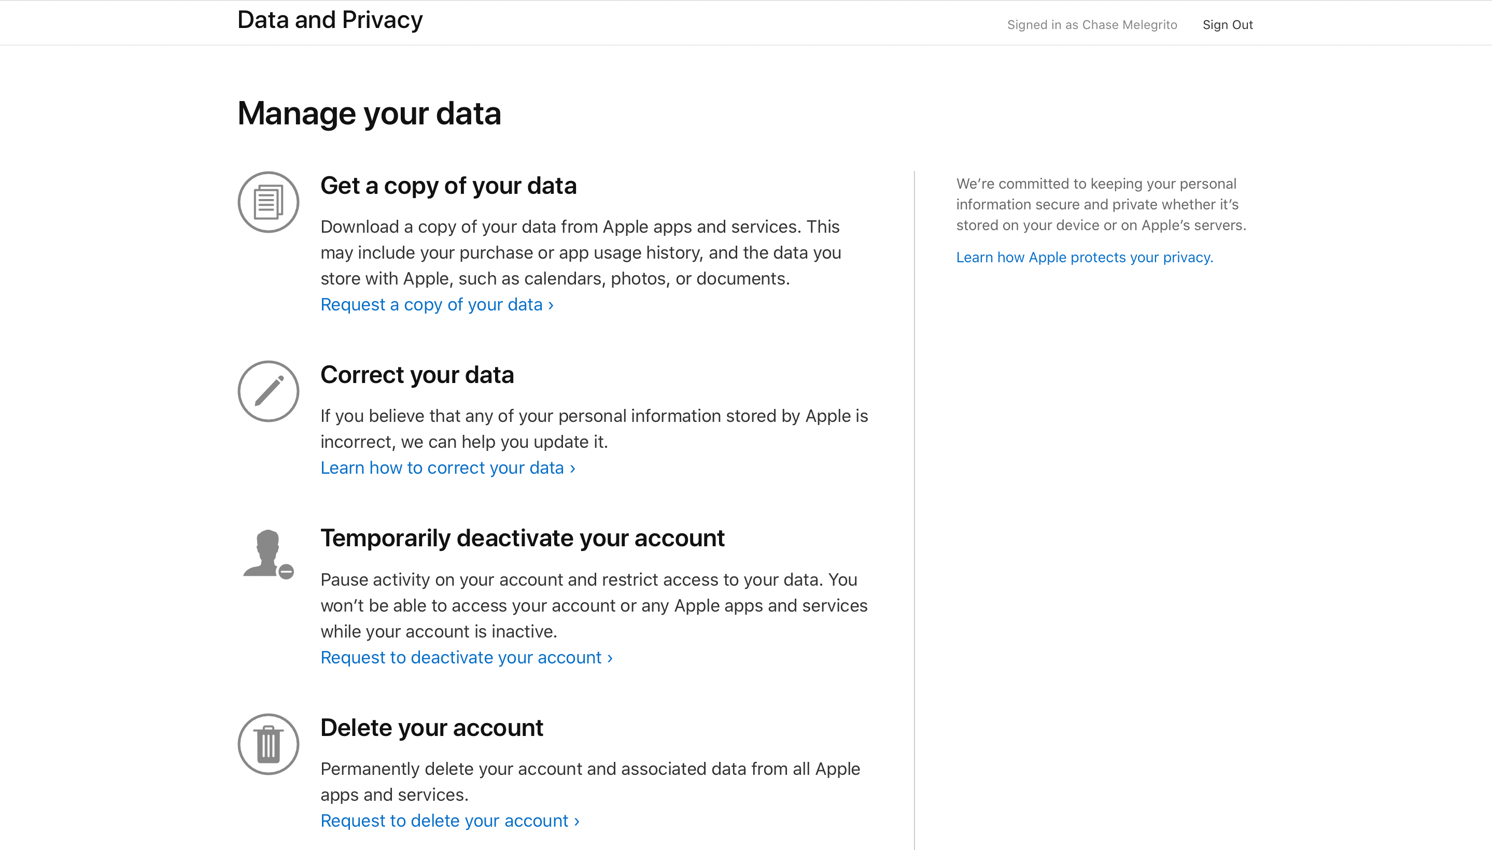This screenshot has width=1492, height=850.
Task: Click the Signed in as Chase Melegrito label
Action: [x=1091, y=24]
